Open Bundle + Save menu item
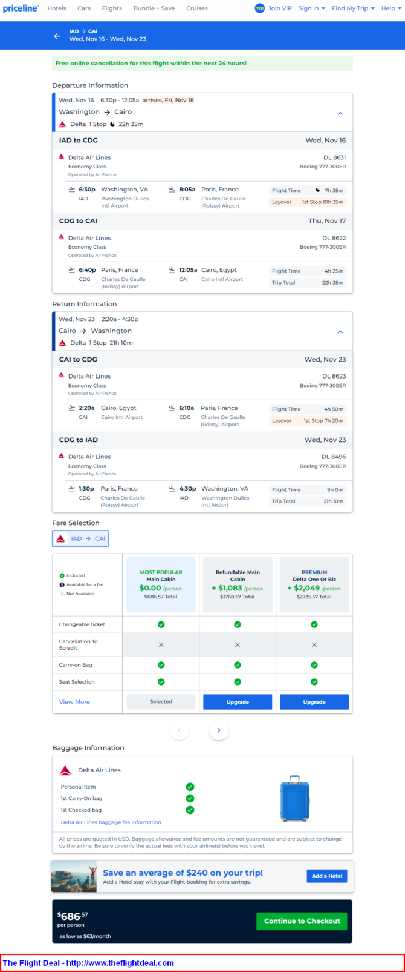The height and width of the screenshot is (972, 405). point(154,8)
